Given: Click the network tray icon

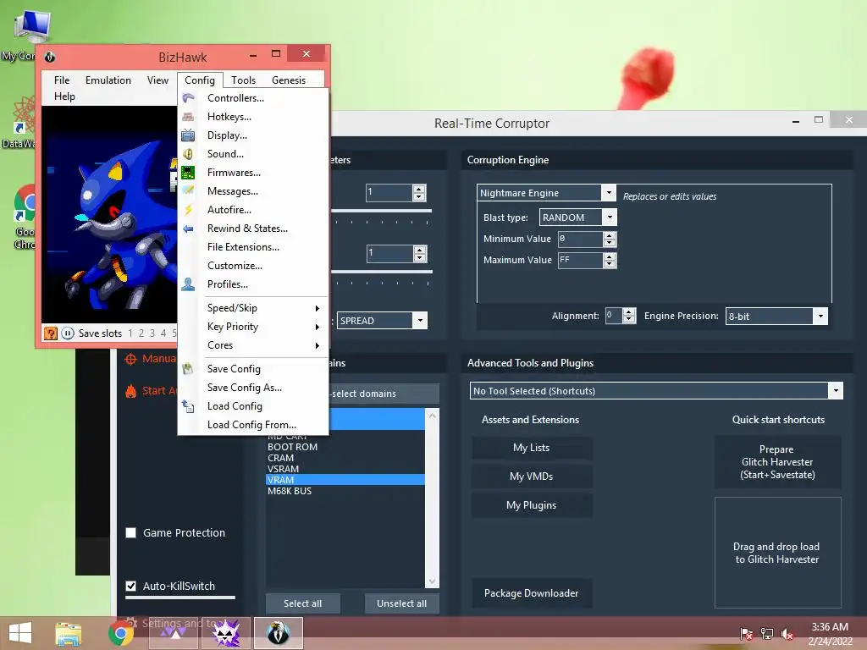Looking at the screenshot, I should [x=767, y=633].
